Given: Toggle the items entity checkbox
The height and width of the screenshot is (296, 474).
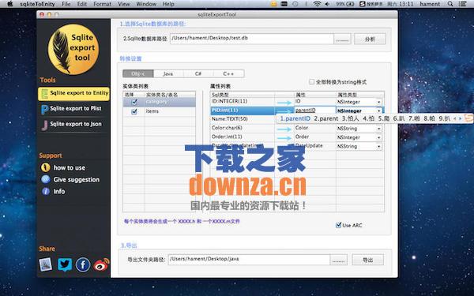Looking at the screenshot, I should pos(134,111).
